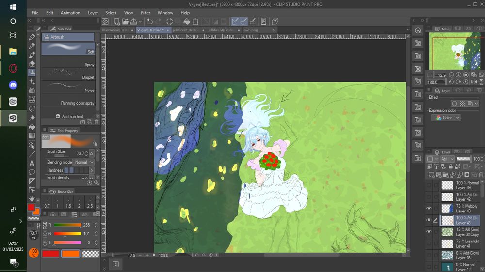
Task: Open the Blending mode dropdown set to Normal
Action: point(81,162)
